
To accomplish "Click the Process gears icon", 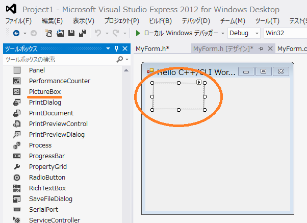I will coord(17,145).
